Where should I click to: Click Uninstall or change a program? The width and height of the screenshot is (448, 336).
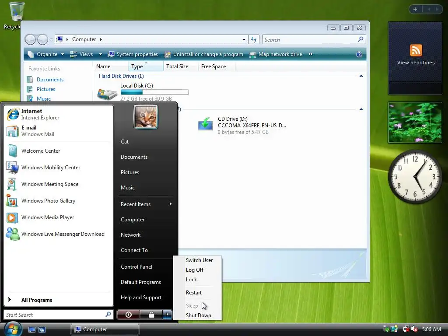tap(204, 54)
